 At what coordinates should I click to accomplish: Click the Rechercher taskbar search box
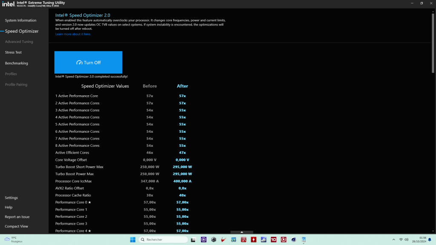pos(163,239)
